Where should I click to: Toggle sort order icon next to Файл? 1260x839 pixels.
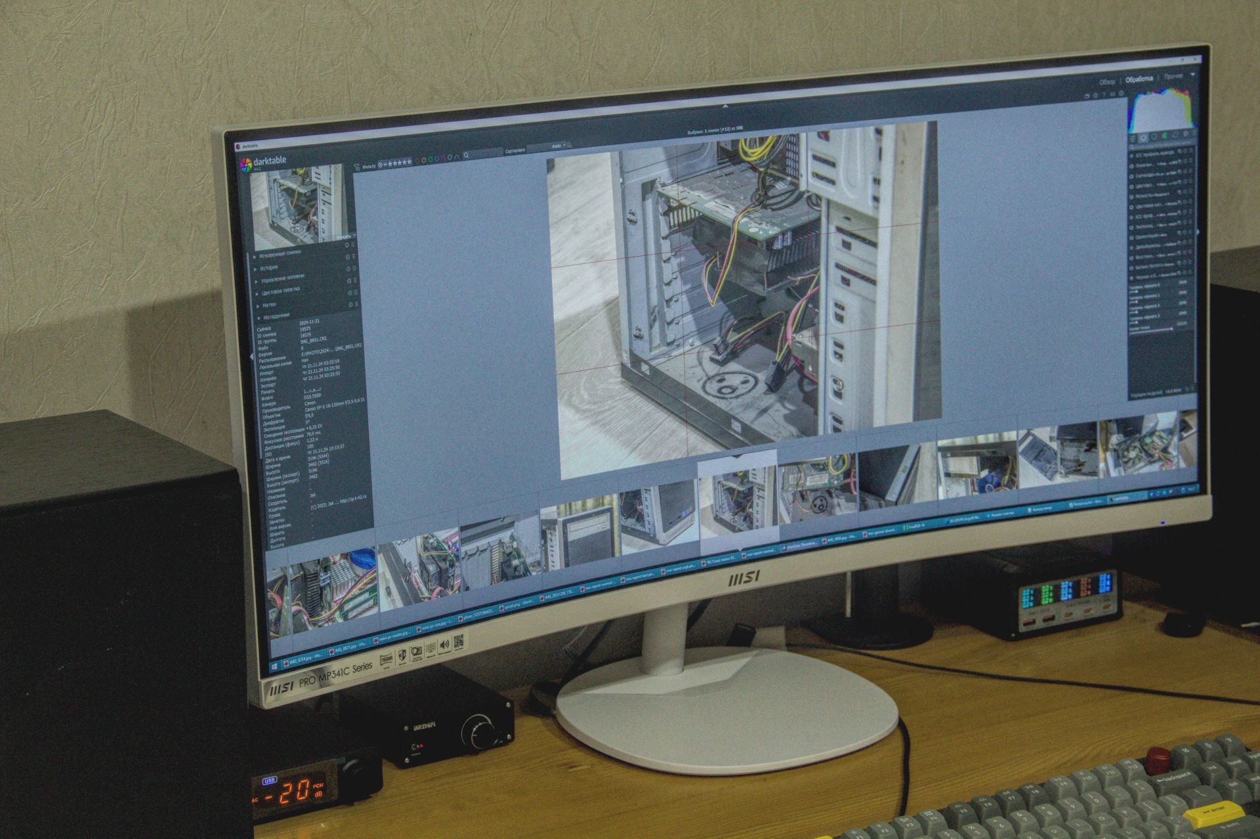click(570, 145)
